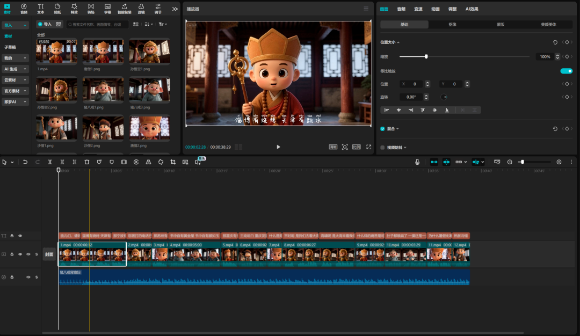The height and width of the screenshot is (336, 580).
Task: Open the 音频 audio panel icon
Action: (x=24, y=9)
